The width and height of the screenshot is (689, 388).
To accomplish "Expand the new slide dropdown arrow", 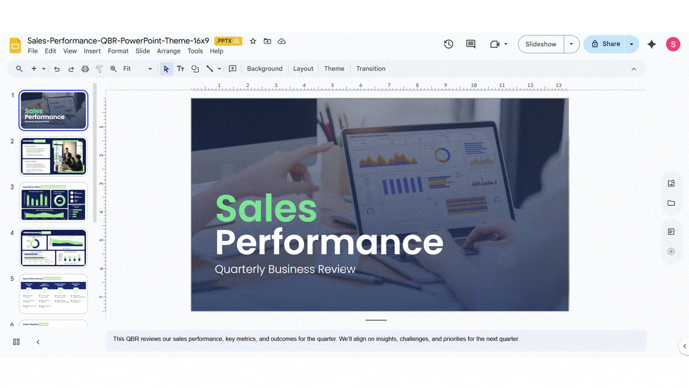I will tap(43, 68).
